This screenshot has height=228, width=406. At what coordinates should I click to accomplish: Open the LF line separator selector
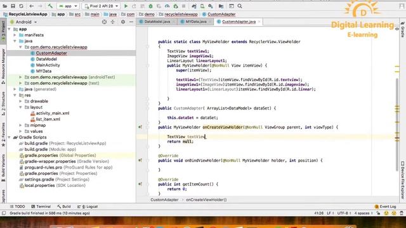pyautogui.click(x=331, y=213)
